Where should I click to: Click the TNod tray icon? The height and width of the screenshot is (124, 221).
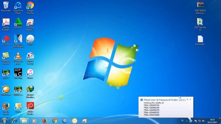coord(191,121)
